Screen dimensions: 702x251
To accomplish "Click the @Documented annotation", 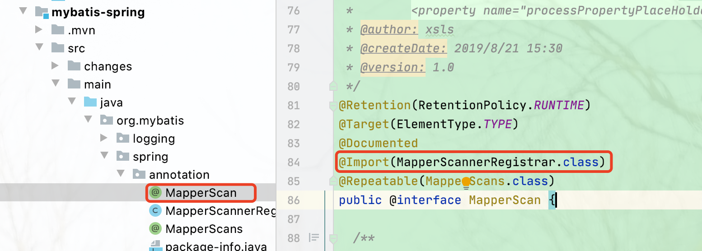I will pyautogui.click(x=378, y=143).
